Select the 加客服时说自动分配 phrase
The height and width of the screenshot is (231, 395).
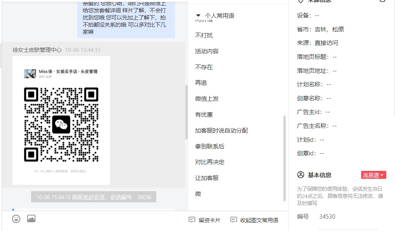coord(222,130)
